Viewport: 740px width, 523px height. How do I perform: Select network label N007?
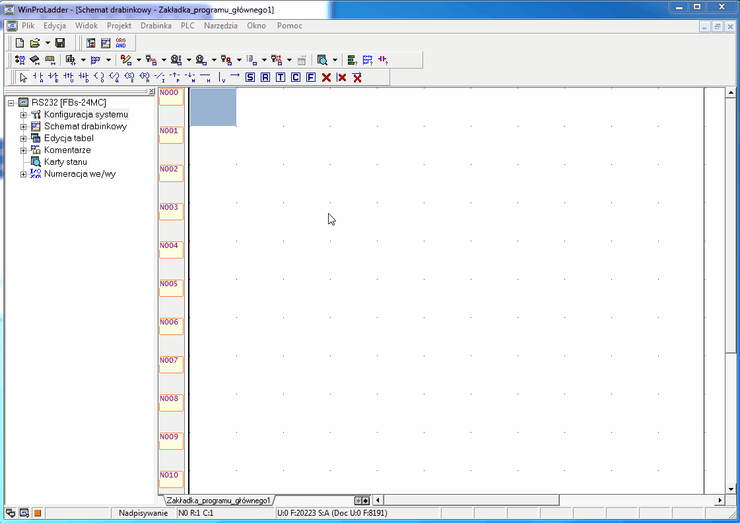(171, 364)
